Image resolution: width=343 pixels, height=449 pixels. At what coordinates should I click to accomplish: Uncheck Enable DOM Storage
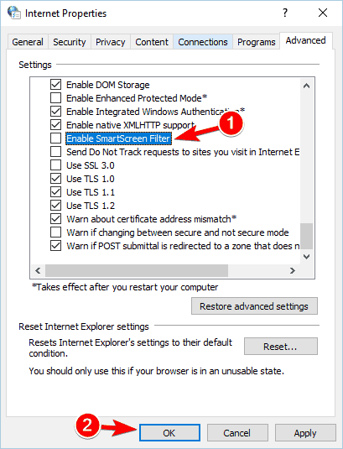tap(55, 85)
